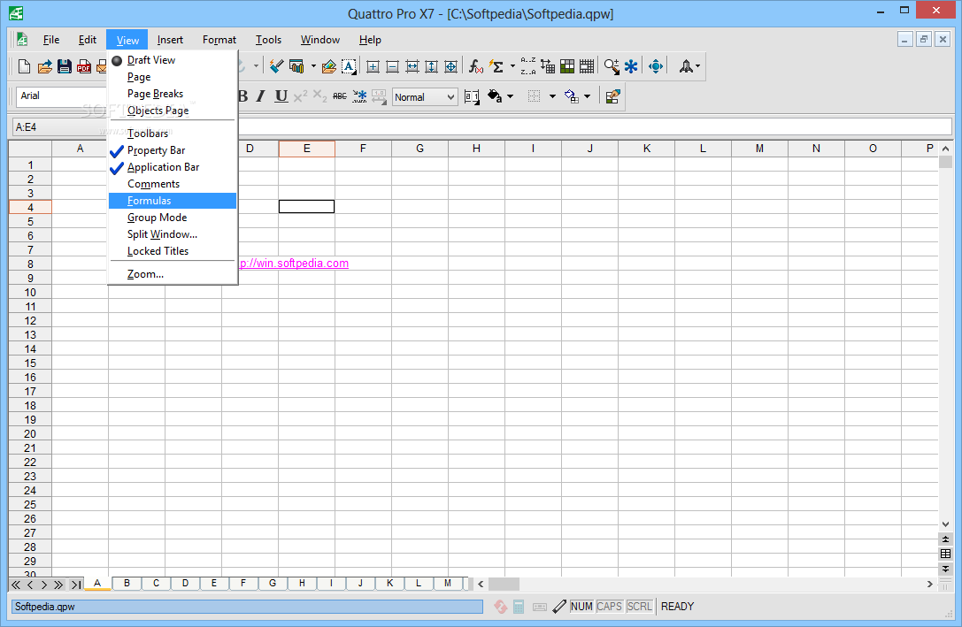Click the Zoom magnifier icon
The image size is (962, 627).
612,66
